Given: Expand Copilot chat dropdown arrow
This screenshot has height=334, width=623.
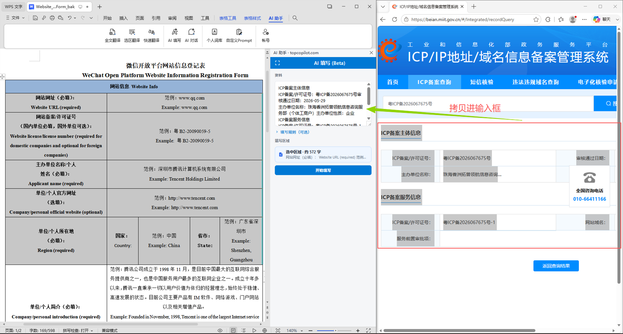Looking at the screenshot, I should (x=617, y=20).
